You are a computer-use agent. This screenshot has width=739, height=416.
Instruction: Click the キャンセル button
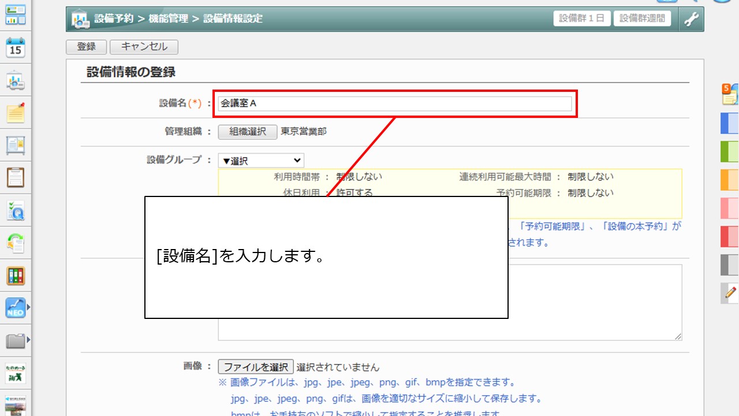[144, 47]
